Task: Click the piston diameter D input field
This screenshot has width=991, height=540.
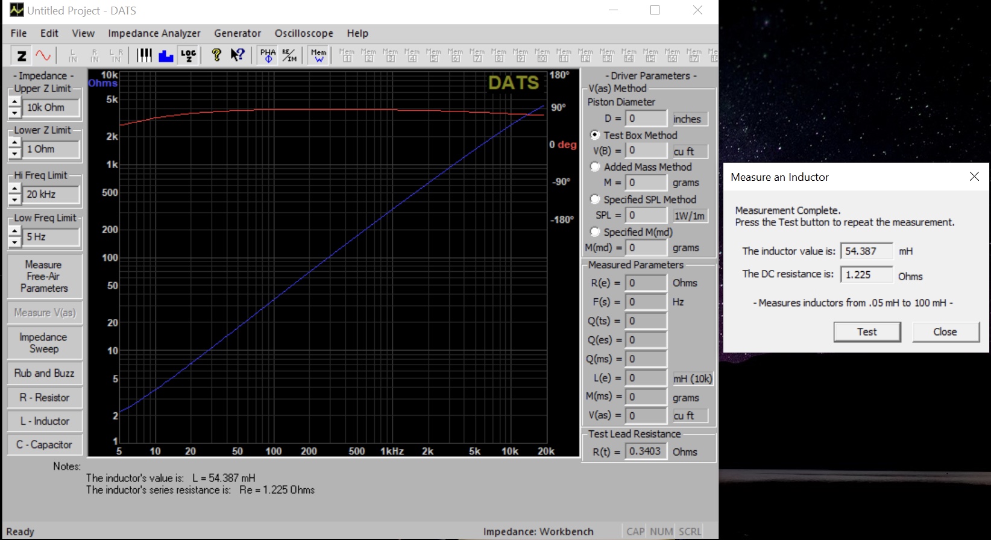Action: point(646,118)
